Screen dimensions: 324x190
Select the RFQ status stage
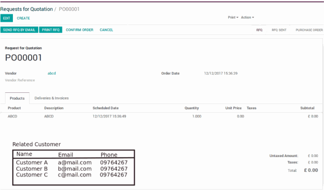click(259, 30)
